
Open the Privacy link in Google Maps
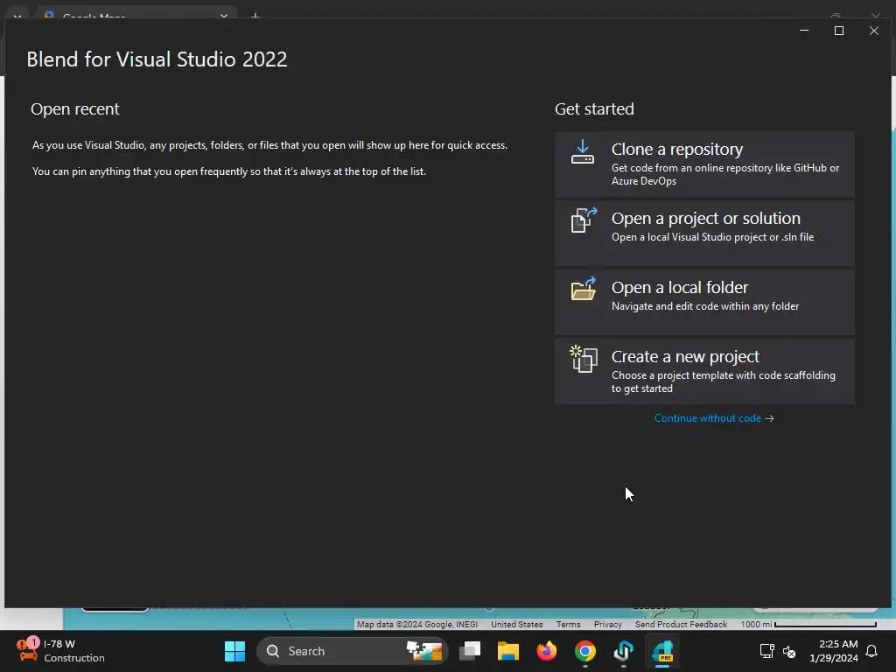pos(608,625)
